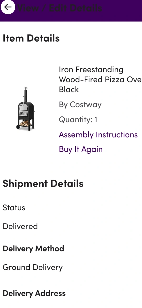
Task: Tap the Shipment Details heading
Action: (43, 183)
